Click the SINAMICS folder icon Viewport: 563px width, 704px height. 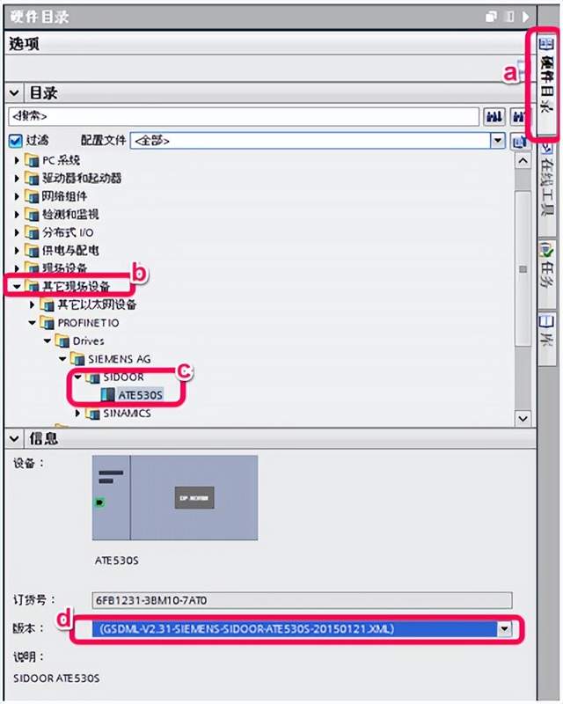pos(93,413)
